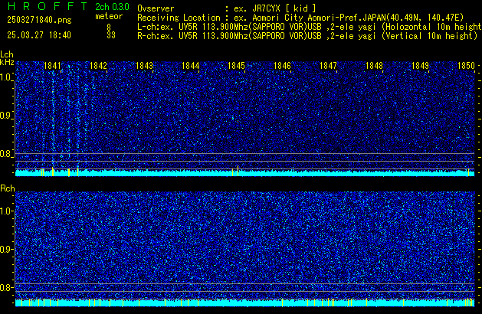Click the Receiving Location Aomori City line

point(300,18)
